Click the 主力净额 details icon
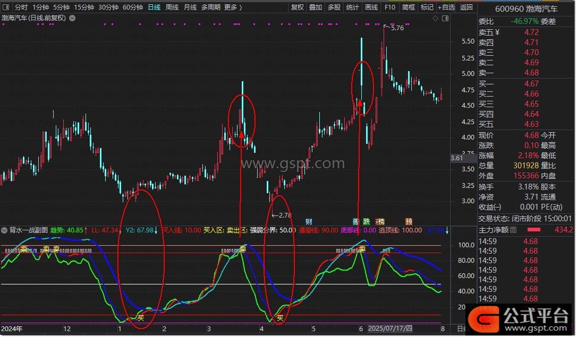Viewport: 577px width, 337px height. pyautogui.click(x=513, y=230)
